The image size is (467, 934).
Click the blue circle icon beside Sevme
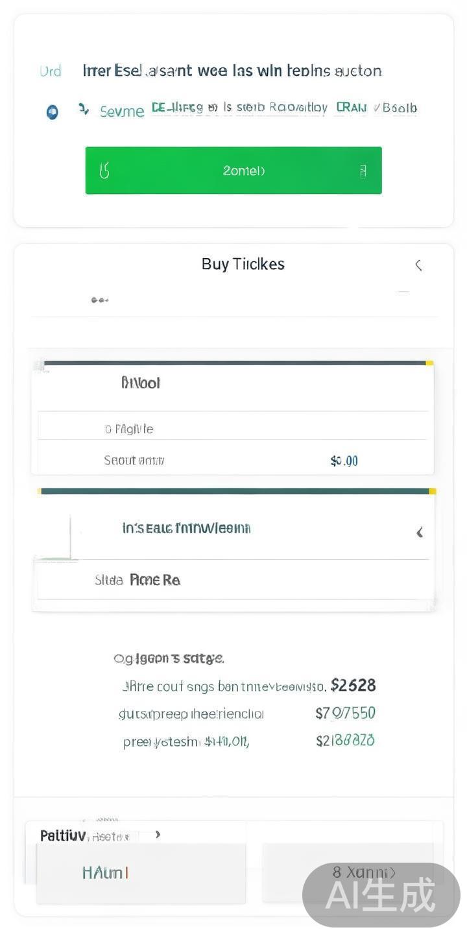click(53, 112)
